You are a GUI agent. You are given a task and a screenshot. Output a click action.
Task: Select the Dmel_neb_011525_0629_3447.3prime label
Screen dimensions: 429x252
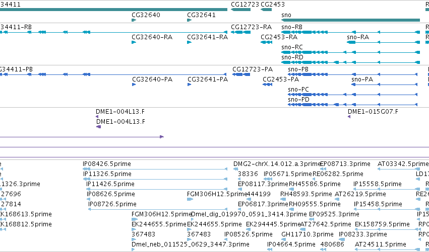pyautogui.click(x=191, y=244)
